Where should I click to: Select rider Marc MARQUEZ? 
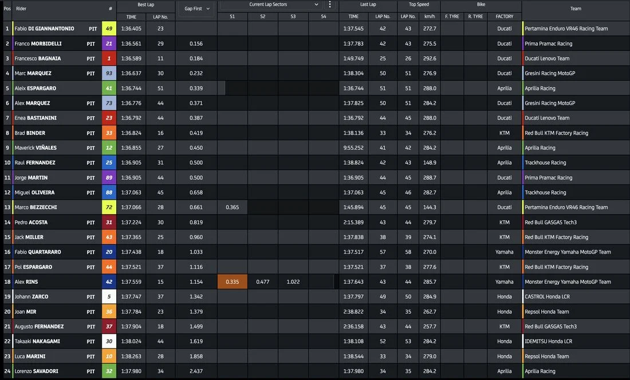[33, 73]
